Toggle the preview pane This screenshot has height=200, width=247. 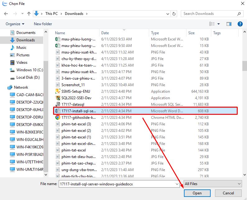[x=229, y=24]
